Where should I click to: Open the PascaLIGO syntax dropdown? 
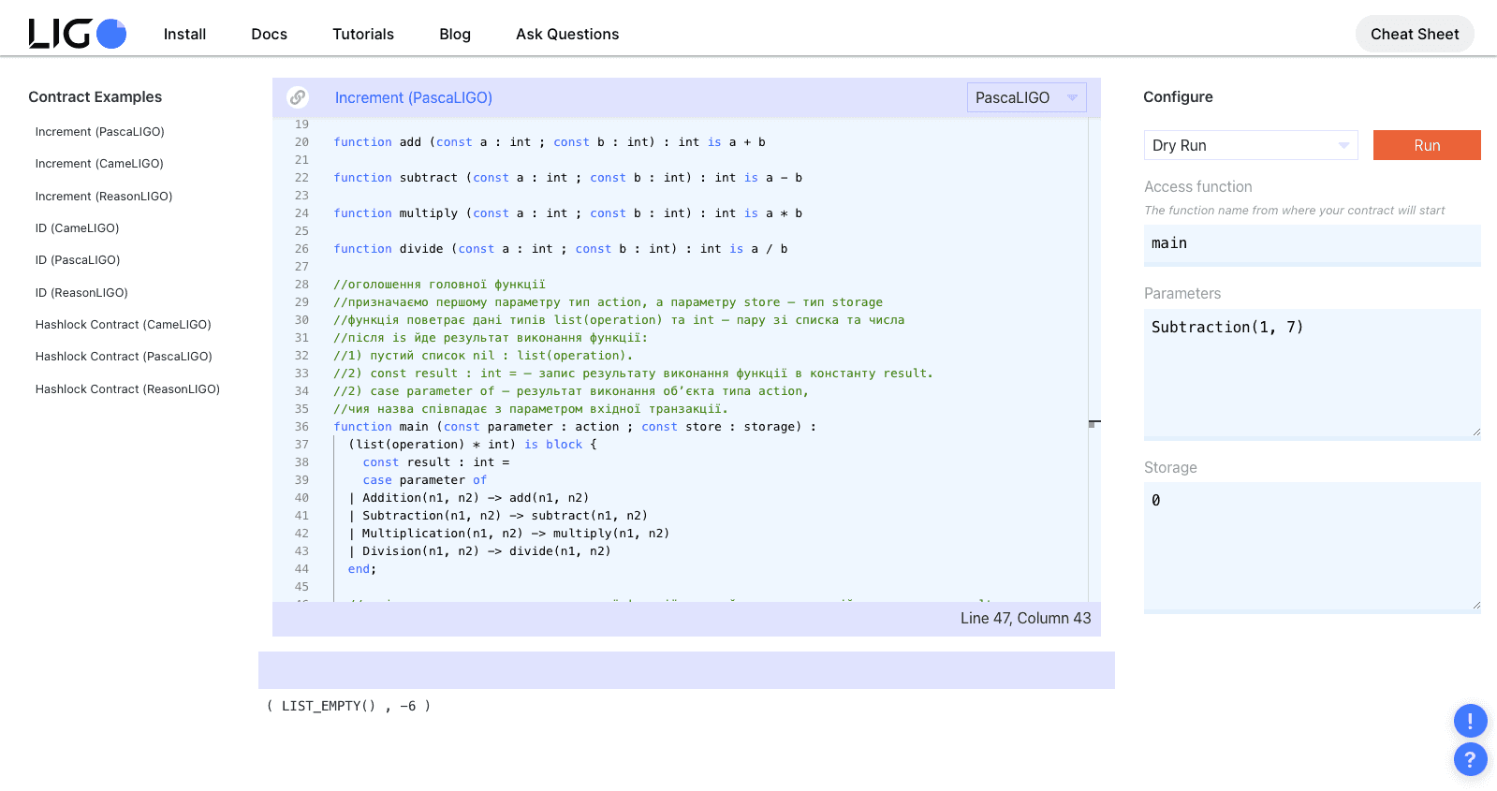click(1026, 97)
